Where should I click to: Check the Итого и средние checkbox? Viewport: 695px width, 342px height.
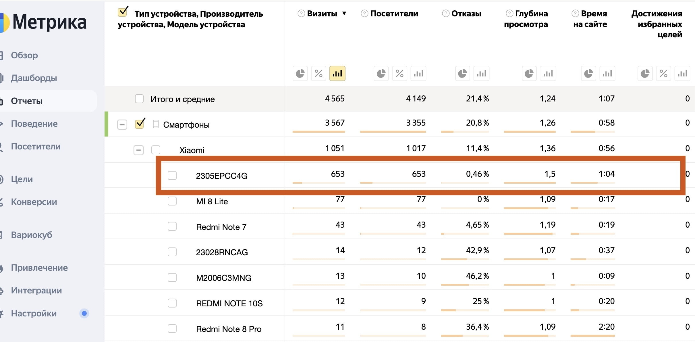tap(139, 99)
